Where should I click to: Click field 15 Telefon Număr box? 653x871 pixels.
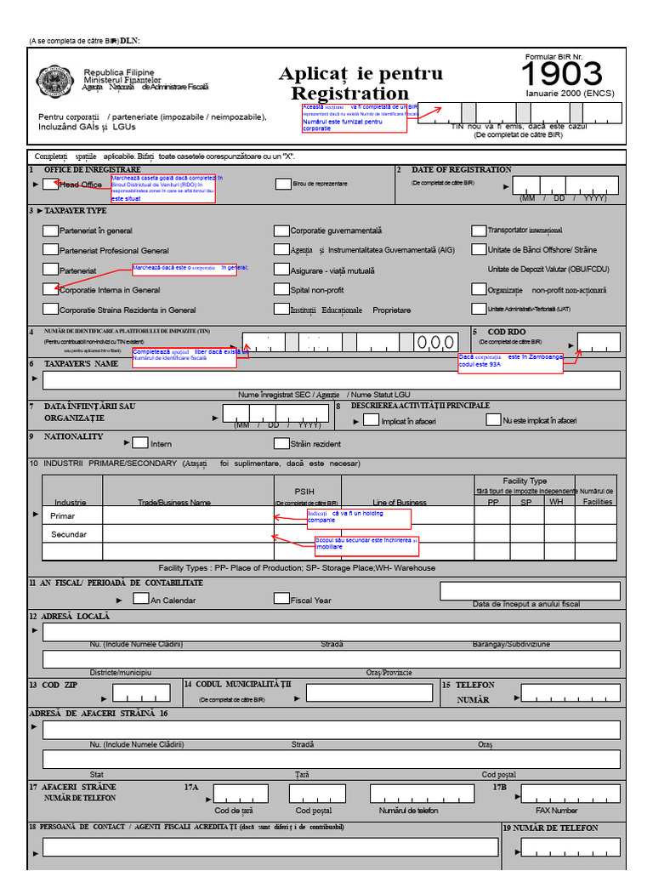pos(571,692)
